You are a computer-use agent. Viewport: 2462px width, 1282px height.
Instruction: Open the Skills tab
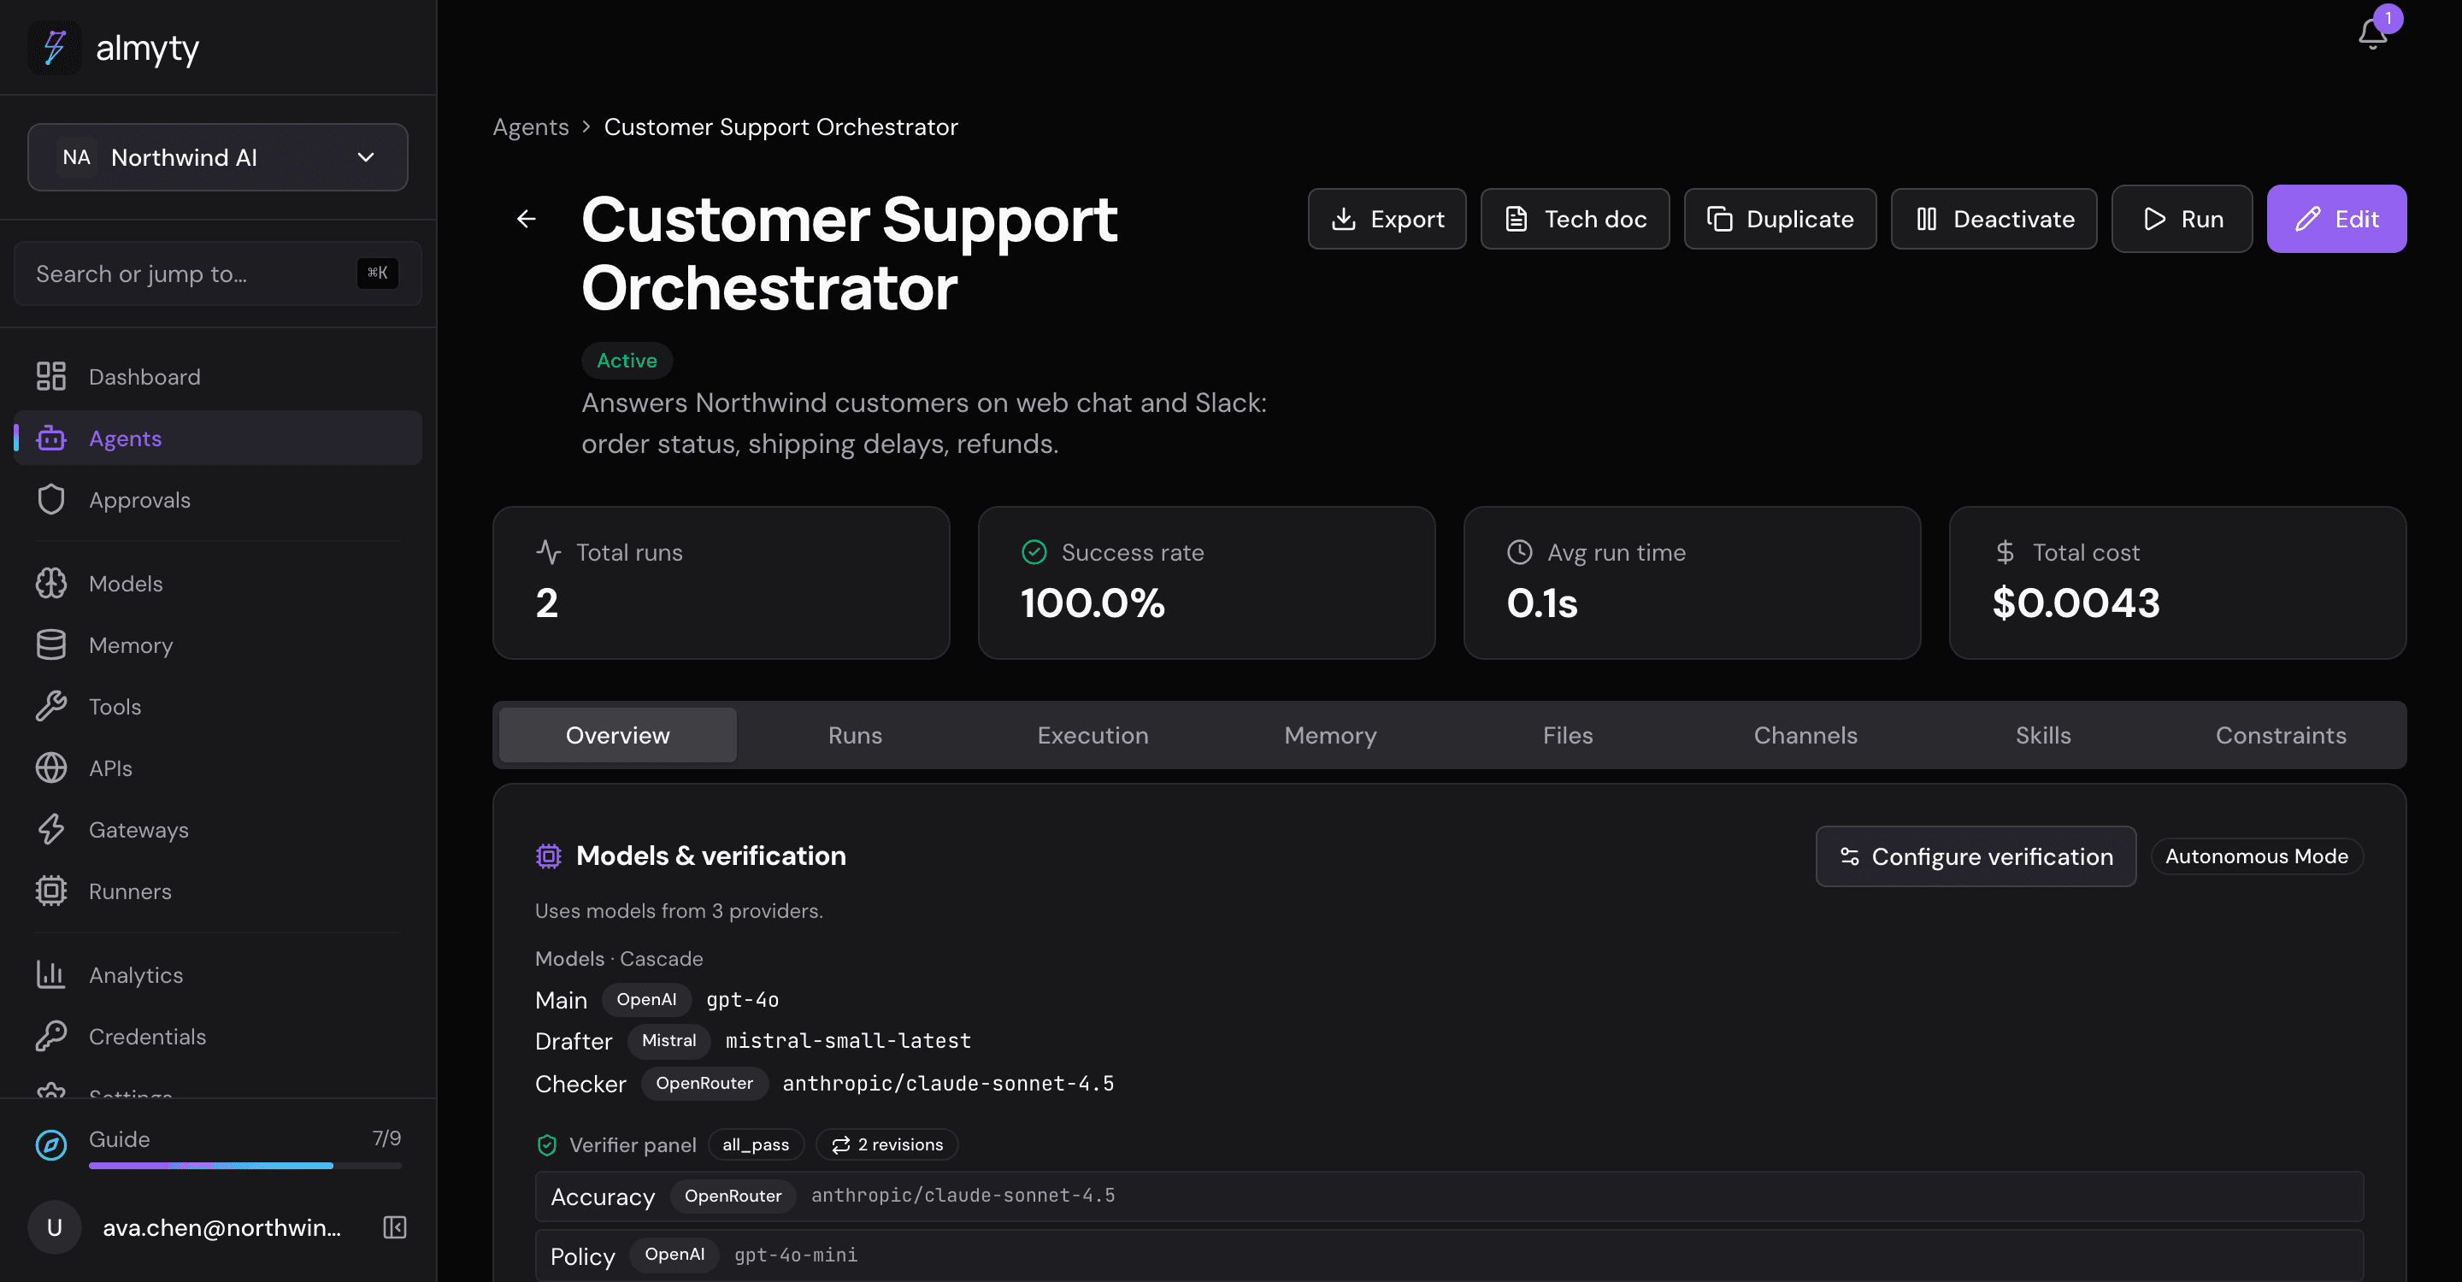[x=2043, y=736]
